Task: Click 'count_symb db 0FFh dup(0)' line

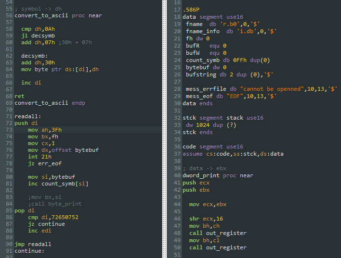Action: tap(228, 60)
